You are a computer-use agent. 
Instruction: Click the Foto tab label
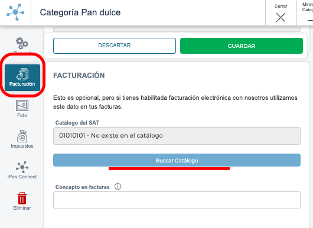[x=22, y=115]
